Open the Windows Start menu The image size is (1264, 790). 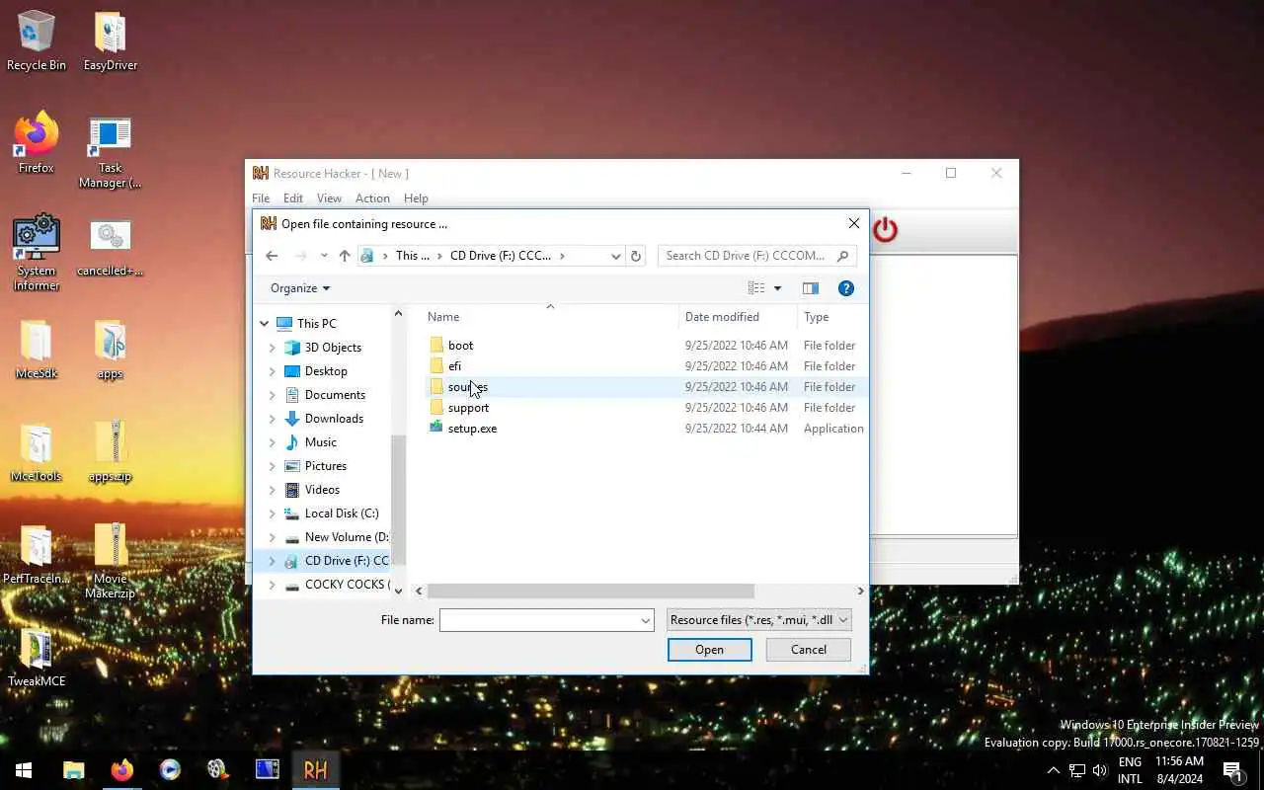click(x=24, y=770)
